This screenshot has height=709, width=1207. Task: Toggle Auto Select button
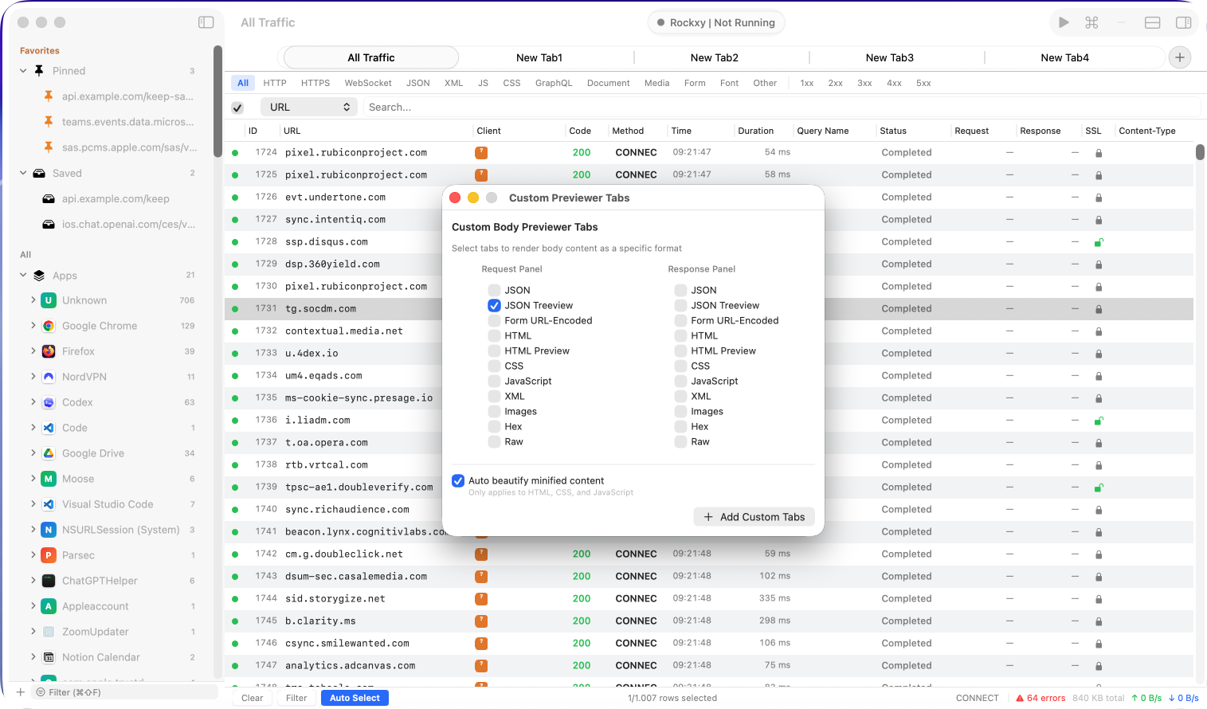tap(355, 698)
